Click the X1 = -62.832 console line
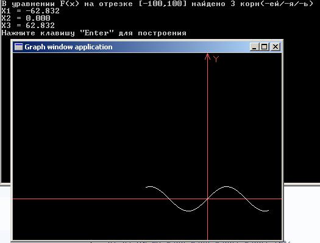This screenshot has height=243, width=320. (30, 11)
